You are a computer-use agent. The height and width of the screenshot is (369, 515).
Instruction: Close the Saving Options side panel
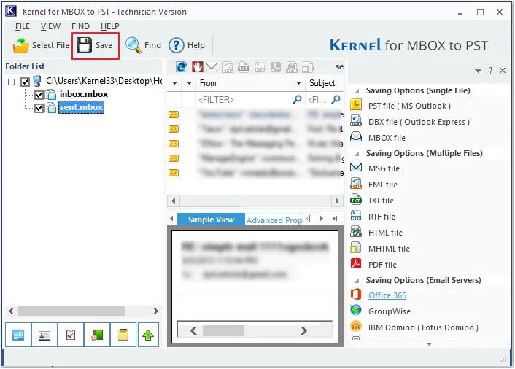click(x=503, y=70)
